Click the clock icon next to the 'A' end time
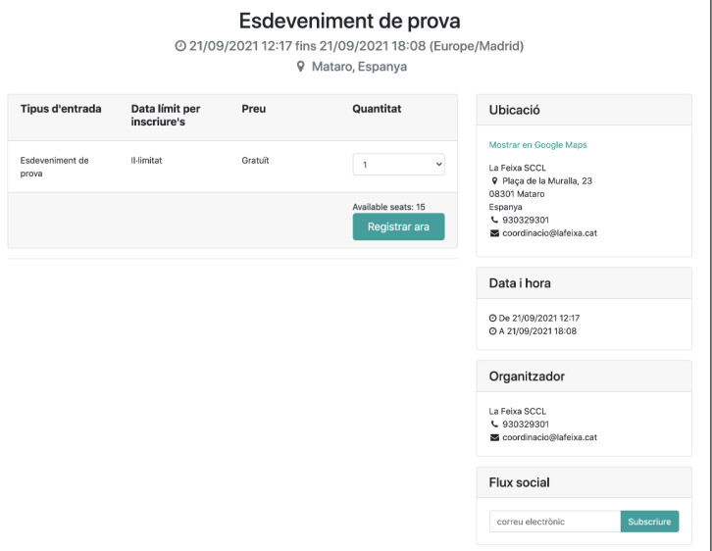Image resolution: width=712 pixels, height=551 pixels. pos(492,331)
